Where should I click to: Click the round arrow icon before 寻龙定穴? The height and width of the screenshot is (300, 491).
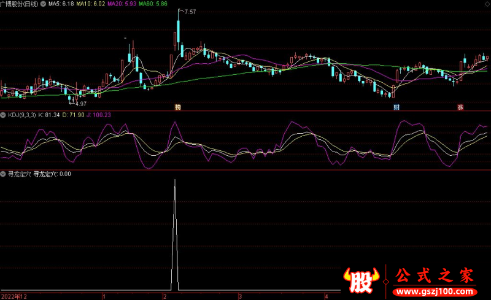tap(3, 174)
